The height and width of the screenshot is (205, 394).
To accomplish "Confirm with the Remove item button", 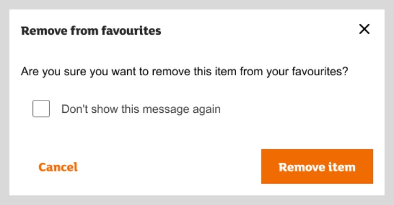I will pos(317,166).
